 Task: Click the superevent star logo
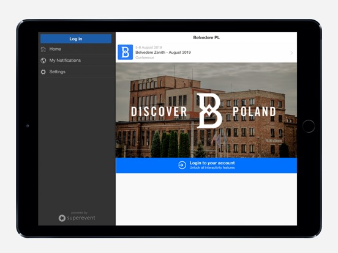point(62,218)
